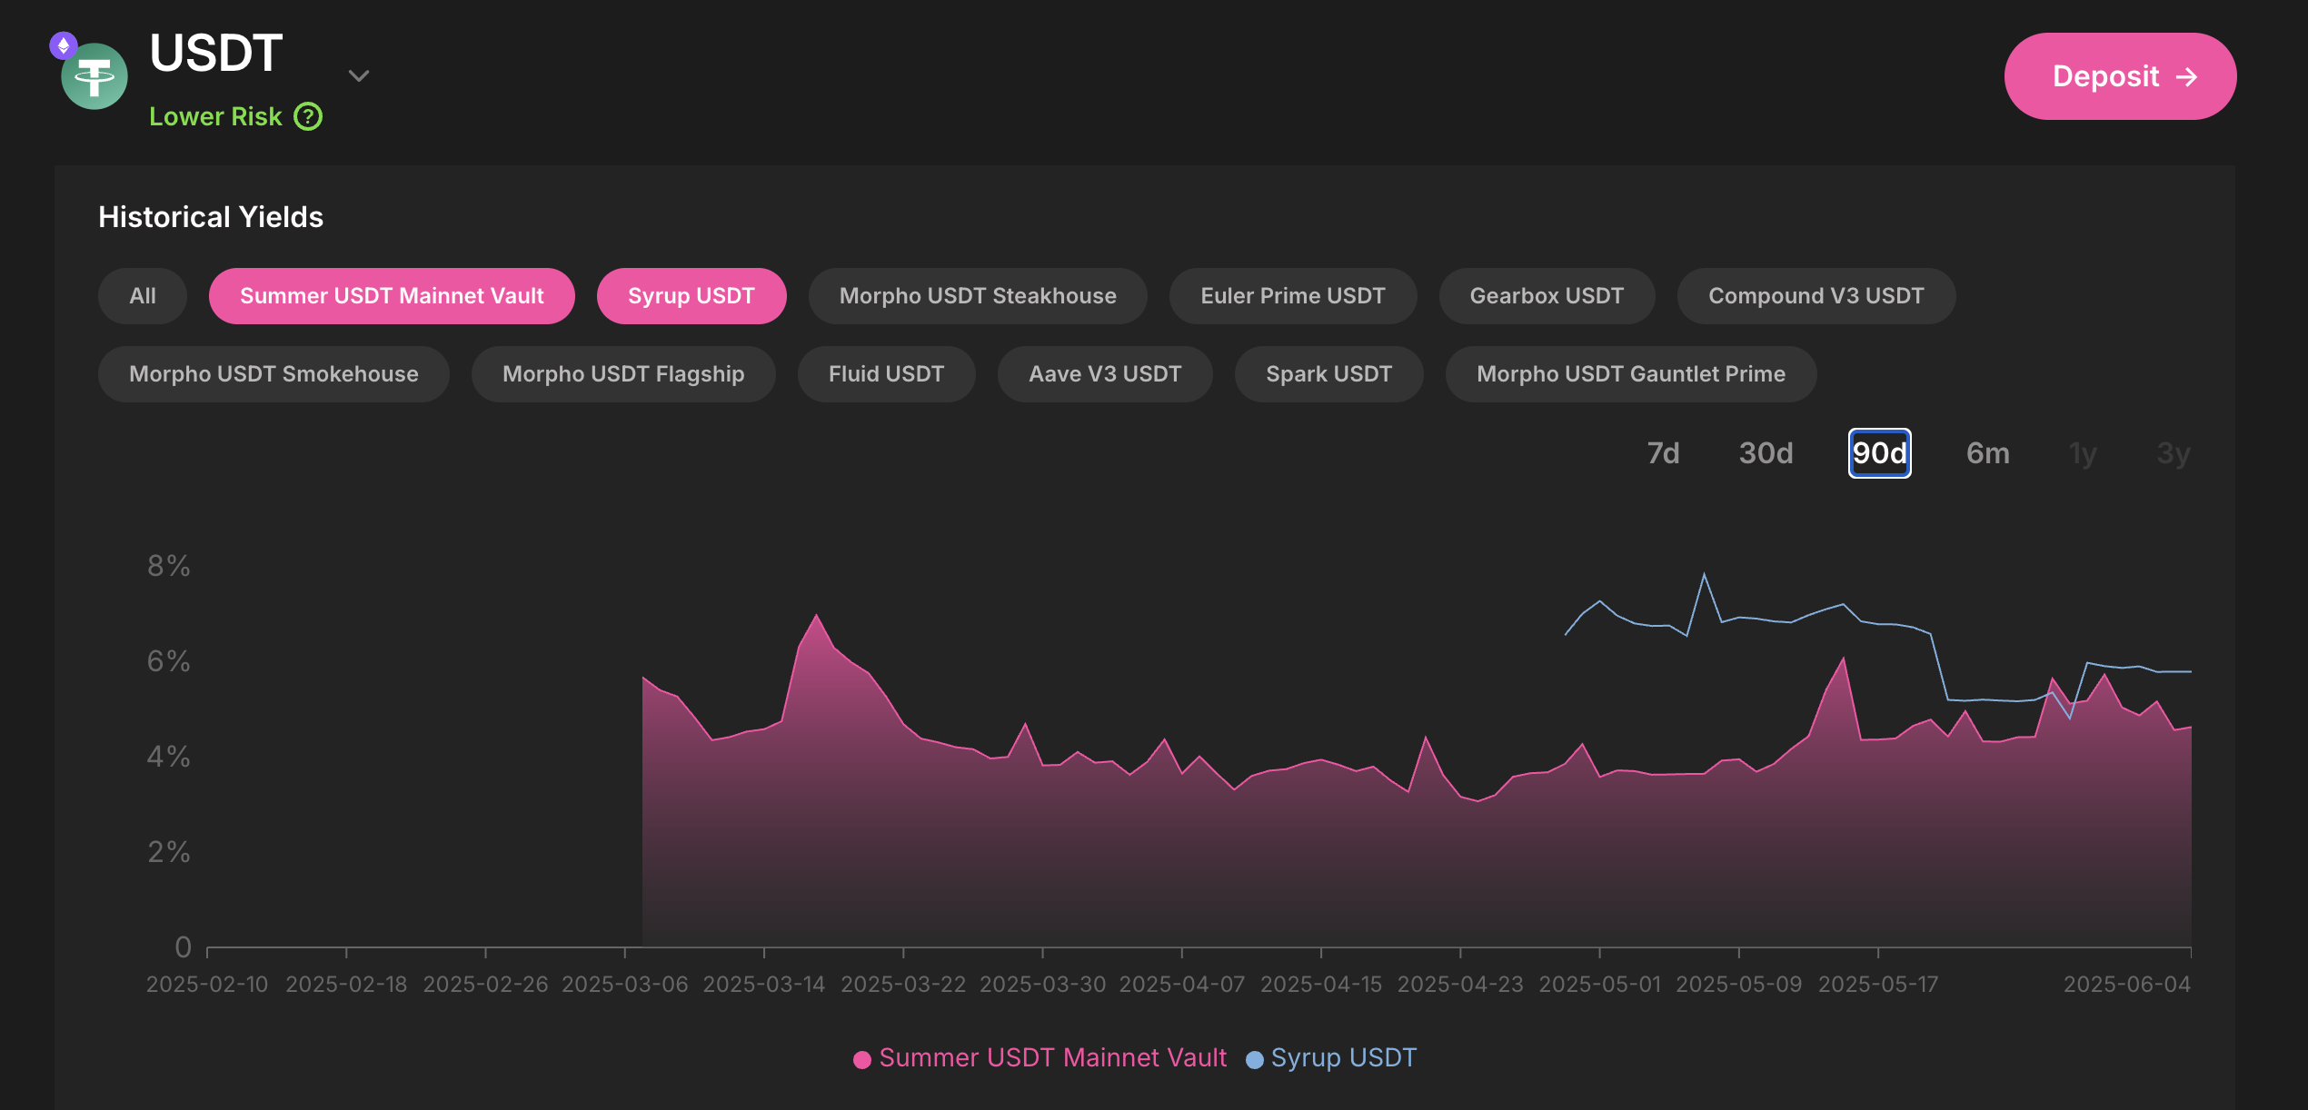The image size is (2308, 1110).
Task: Switch the chart range to 30d
Action: [1766, 453]
